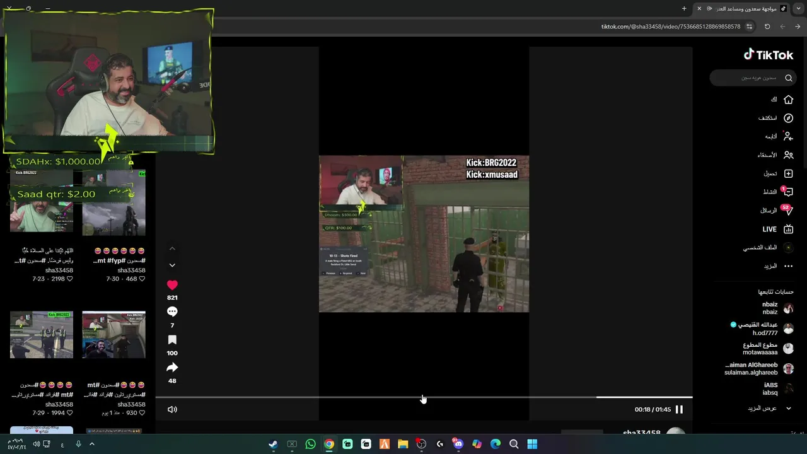Toggle the microphone icon in system tray
The width and height of the screenshot is (807, 454).
(78, 444)
